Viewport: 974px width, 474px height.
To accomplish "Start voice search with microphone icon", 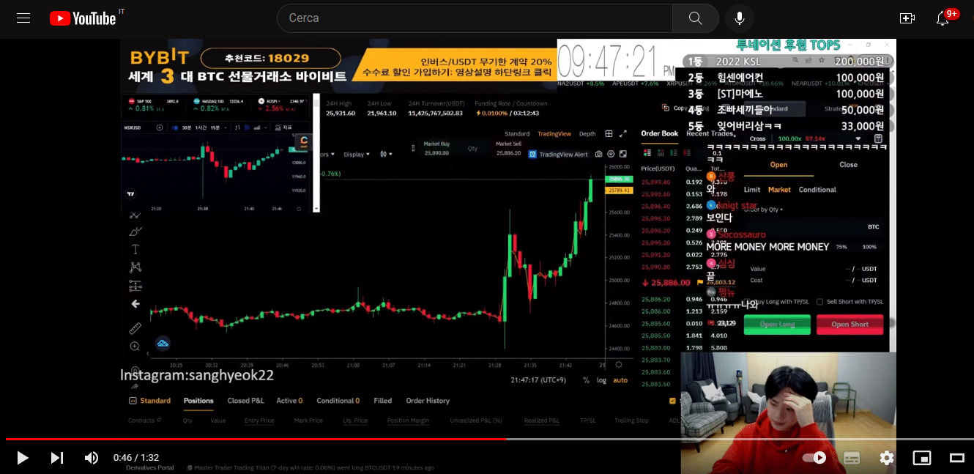I will (x=740, y=18).
